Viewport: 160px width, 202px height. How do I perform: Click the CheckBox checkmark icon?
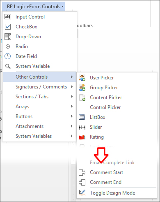[8, 27]
